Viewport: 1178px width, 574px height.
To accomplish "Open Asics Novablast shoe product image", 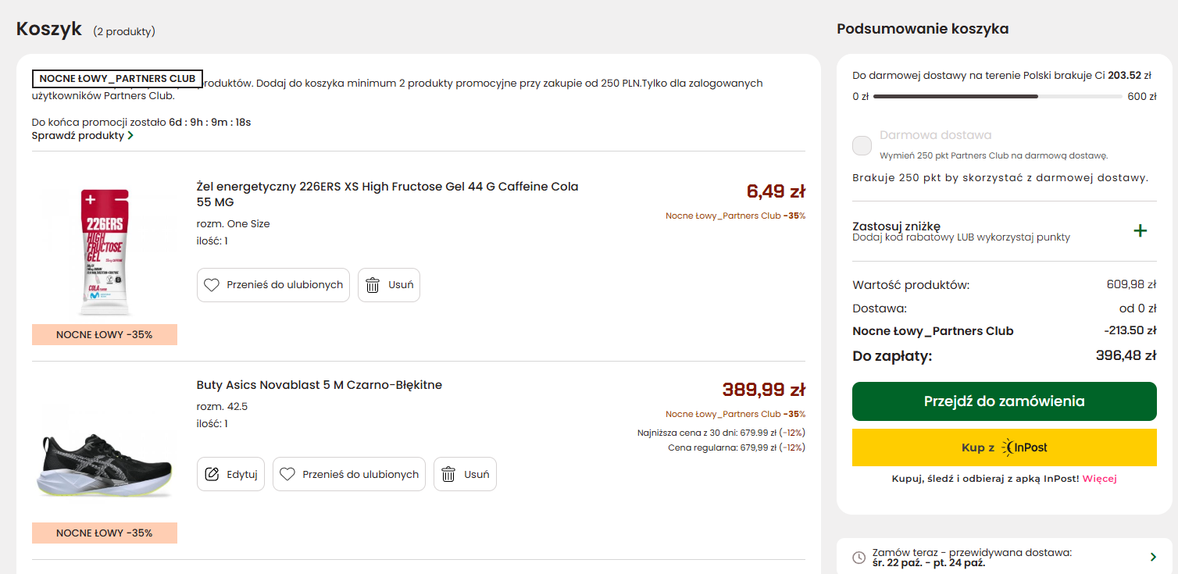I will (105, 462).
